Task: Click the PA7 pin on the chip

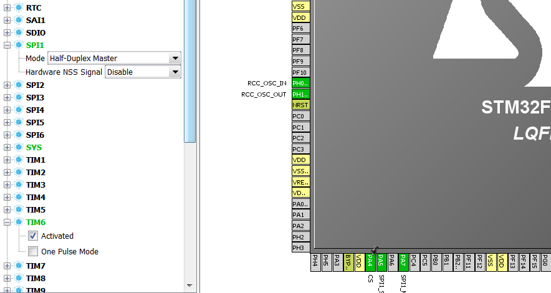Action: (403, 262)
